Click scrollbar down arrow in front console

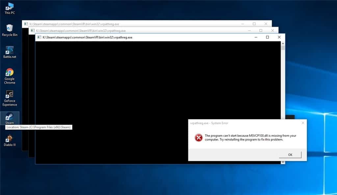click(283, 162)
